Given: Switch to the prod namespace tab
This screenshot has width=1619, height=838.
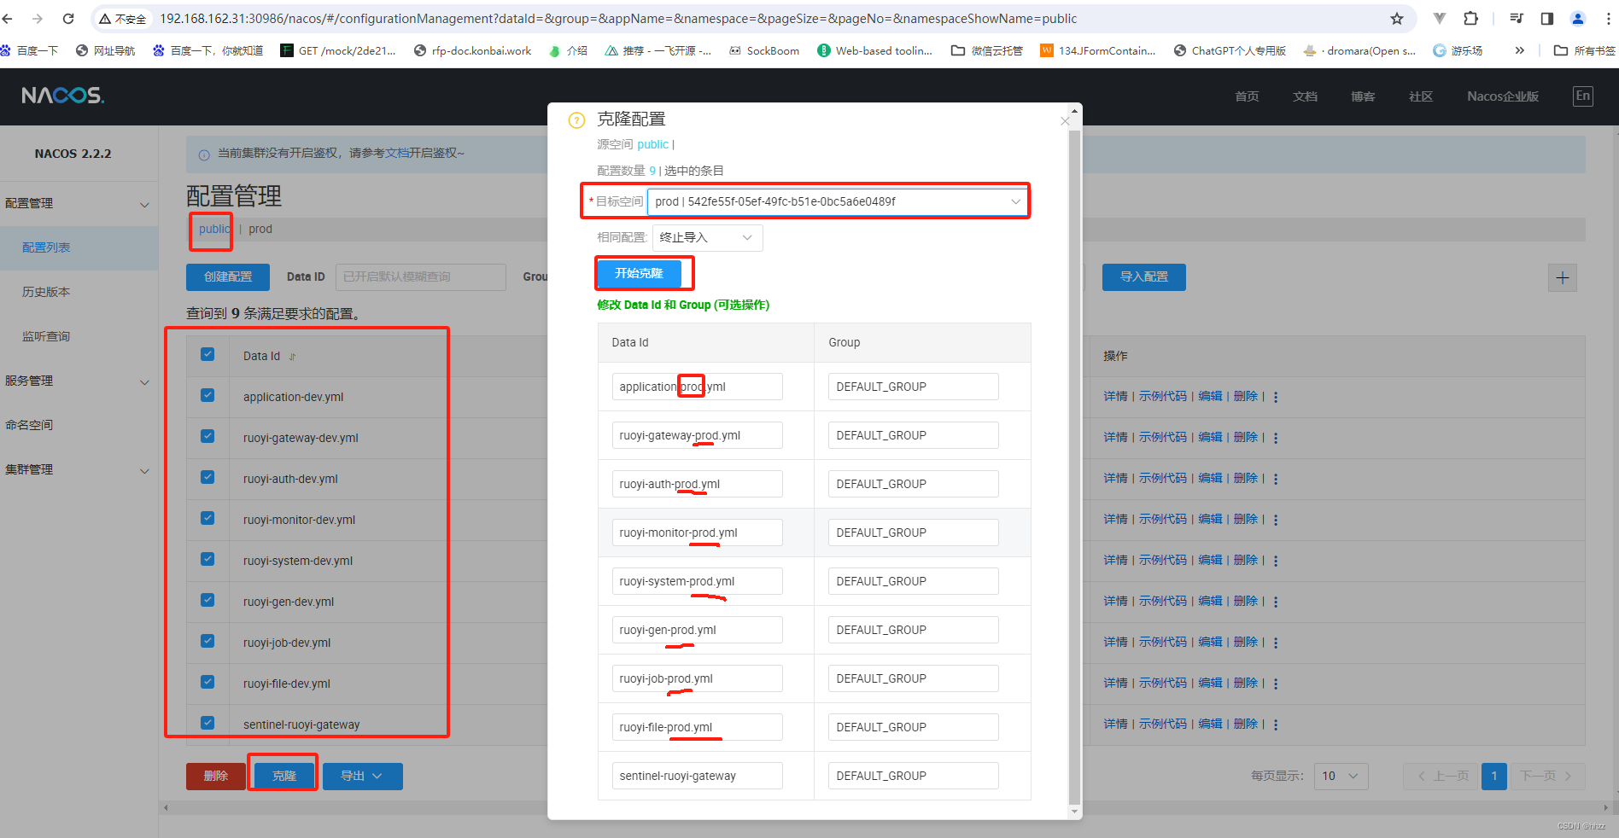Looking at the screenshot, I should click(x=260, y=229).
